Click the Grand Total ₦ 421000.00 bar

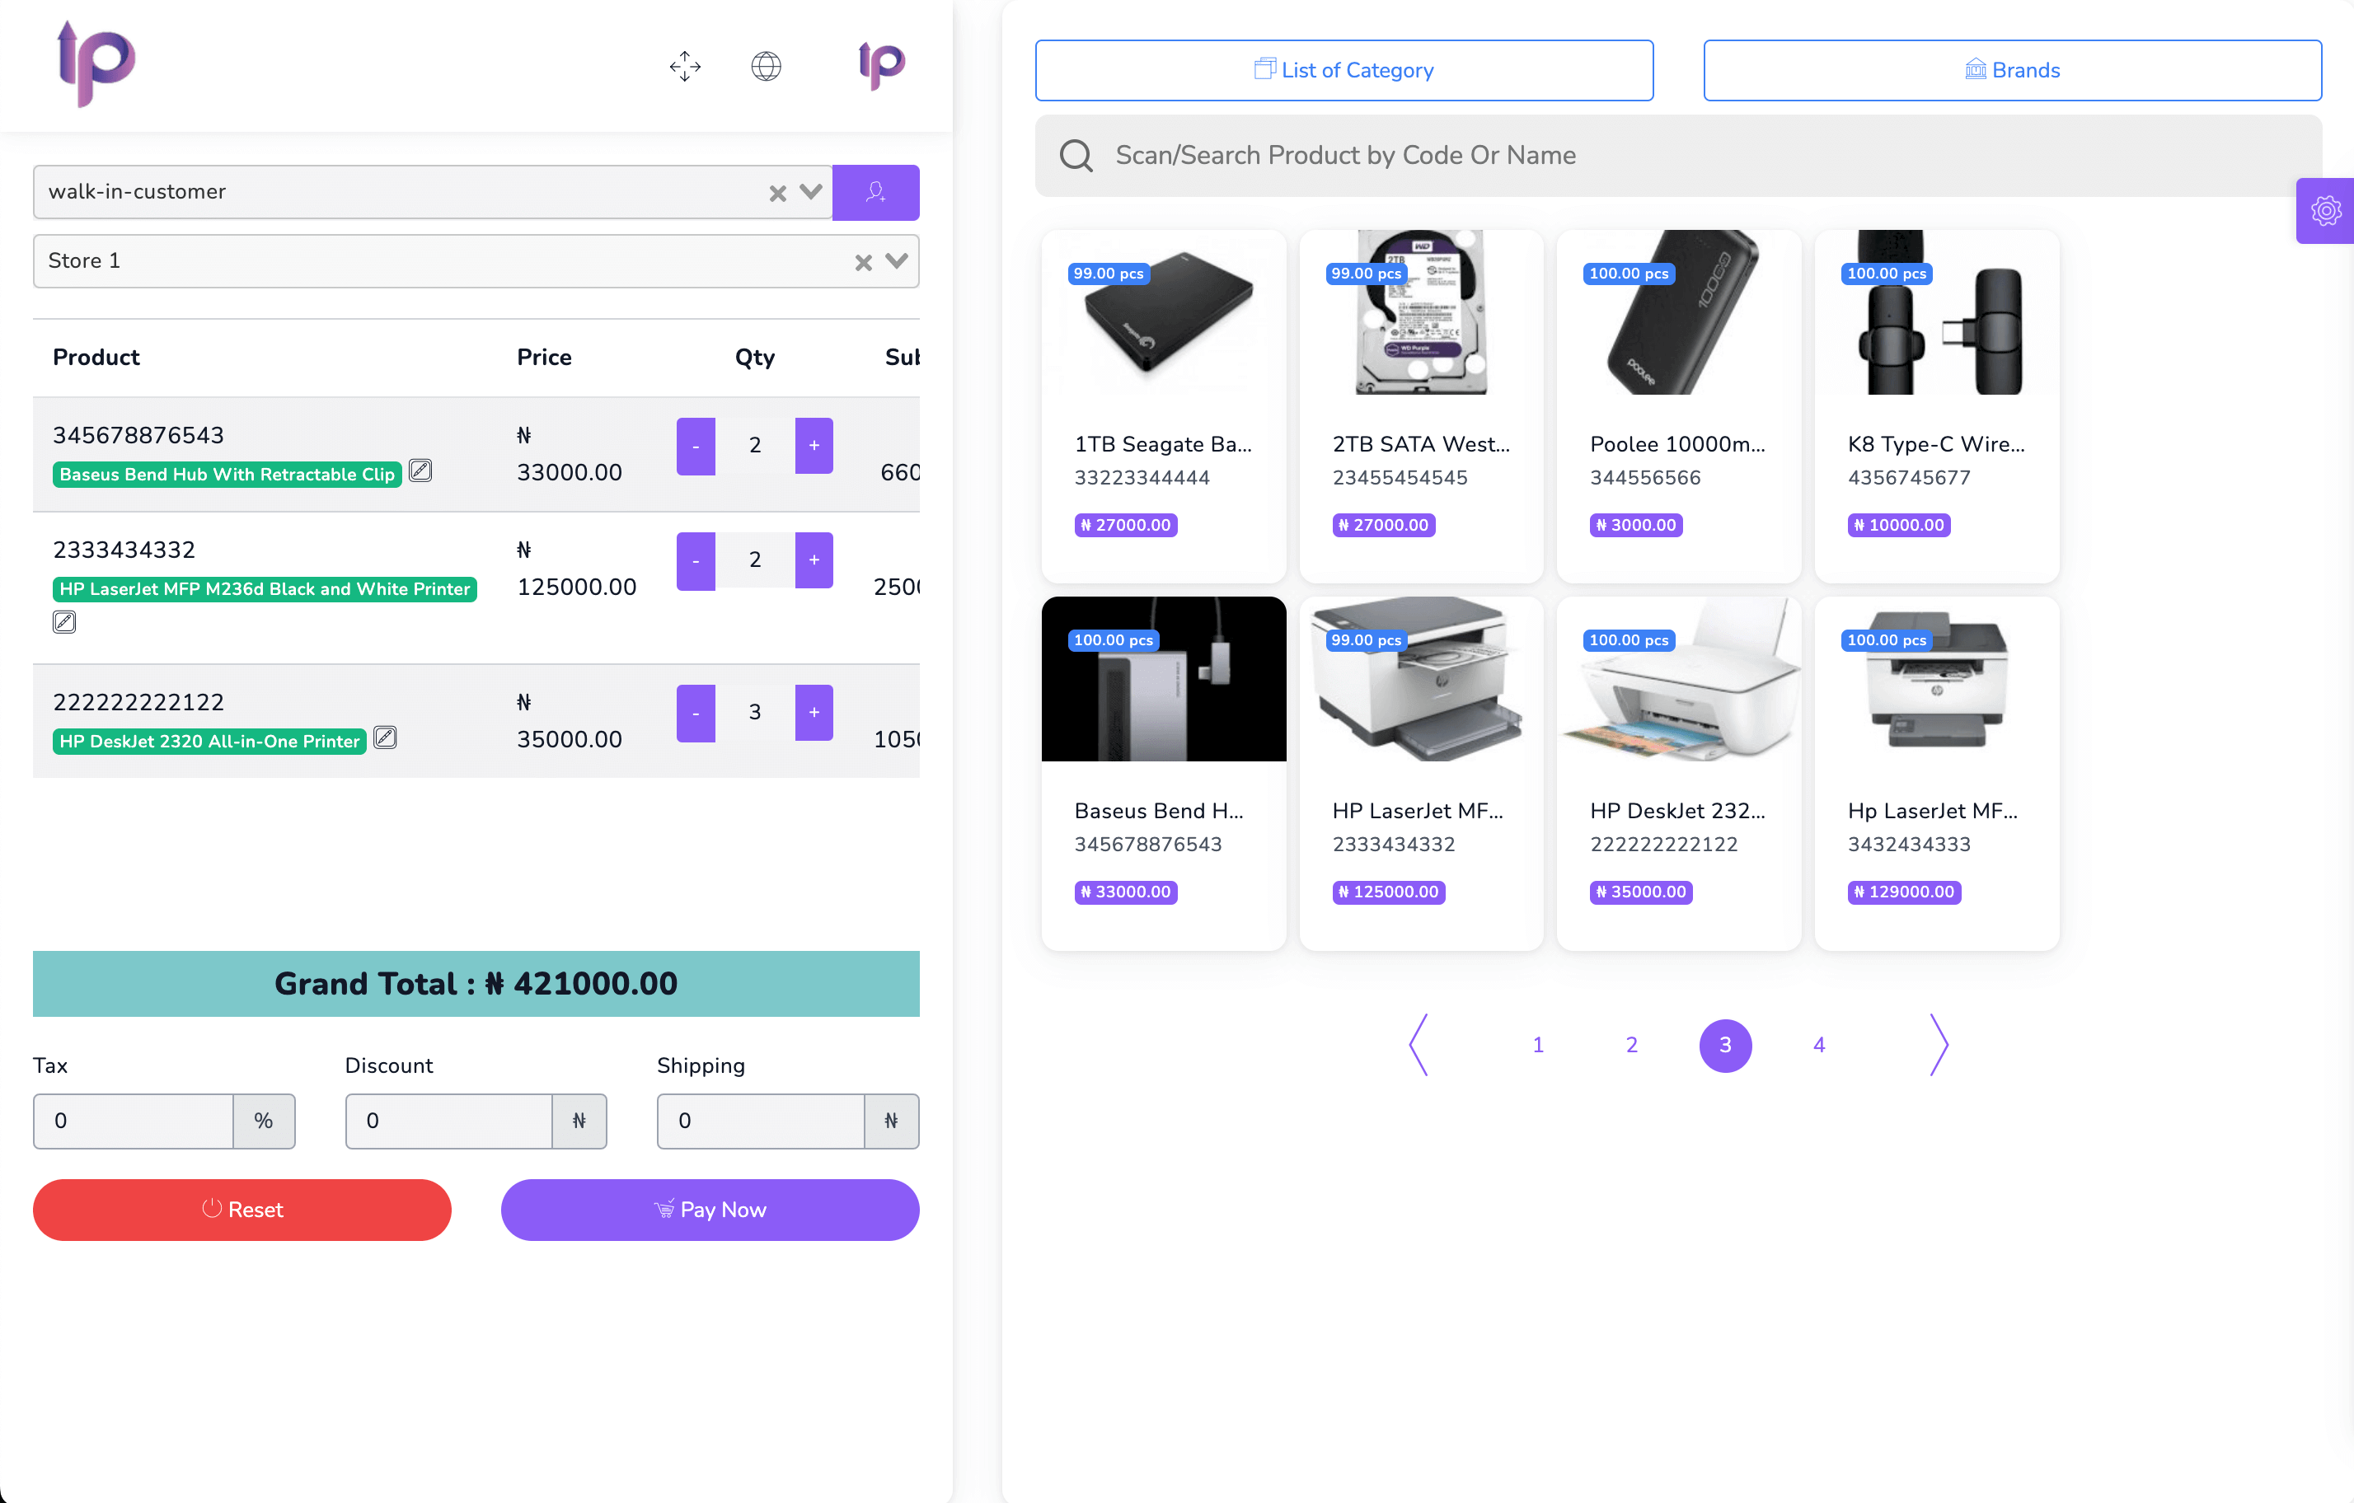(x=475, y=983)
